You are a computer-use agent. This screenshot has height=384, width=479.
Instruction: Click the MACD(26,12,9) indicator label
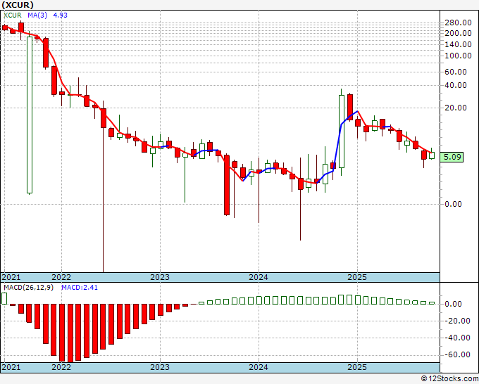[x=28, y=288]
